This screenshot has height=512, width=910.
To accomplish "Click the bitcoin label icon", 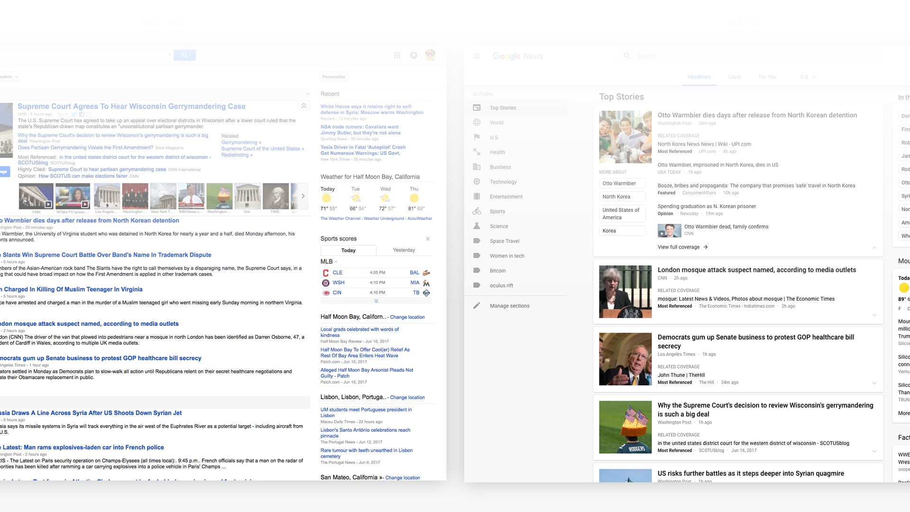I will (x=477, y=270).
